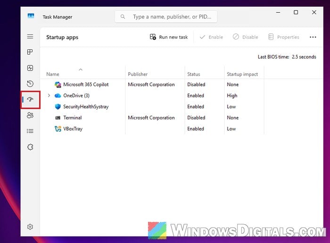Select the Microsoft 365 Copilot row name
This screenshot has height=243, width=330.
pos(86,85)
